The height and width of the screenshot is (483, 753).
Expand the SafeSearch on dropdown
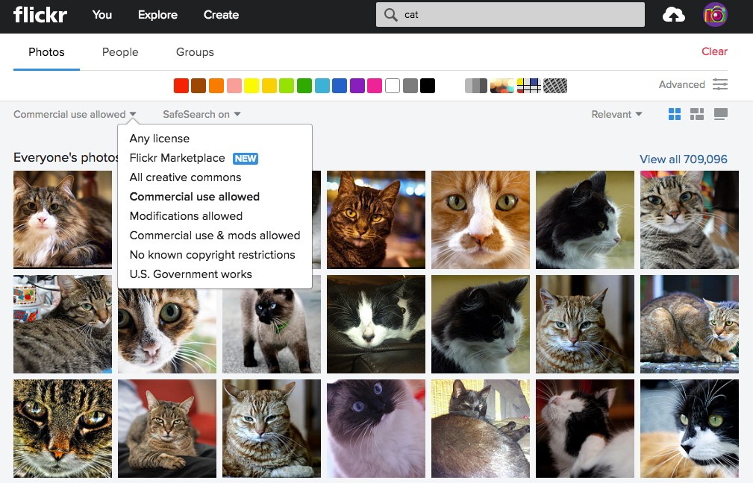[x=201, y=114]
